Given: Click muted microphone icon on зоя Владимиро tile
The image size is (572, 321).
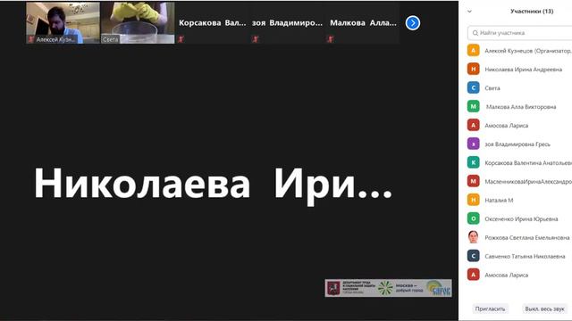Looking at the screenshot, I should click(x=256, y=39).
